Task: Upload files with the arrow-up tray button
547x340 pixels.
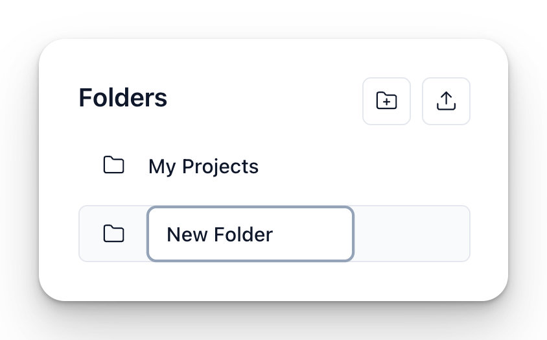Action: pyautogui.click(x=446, y=101)
